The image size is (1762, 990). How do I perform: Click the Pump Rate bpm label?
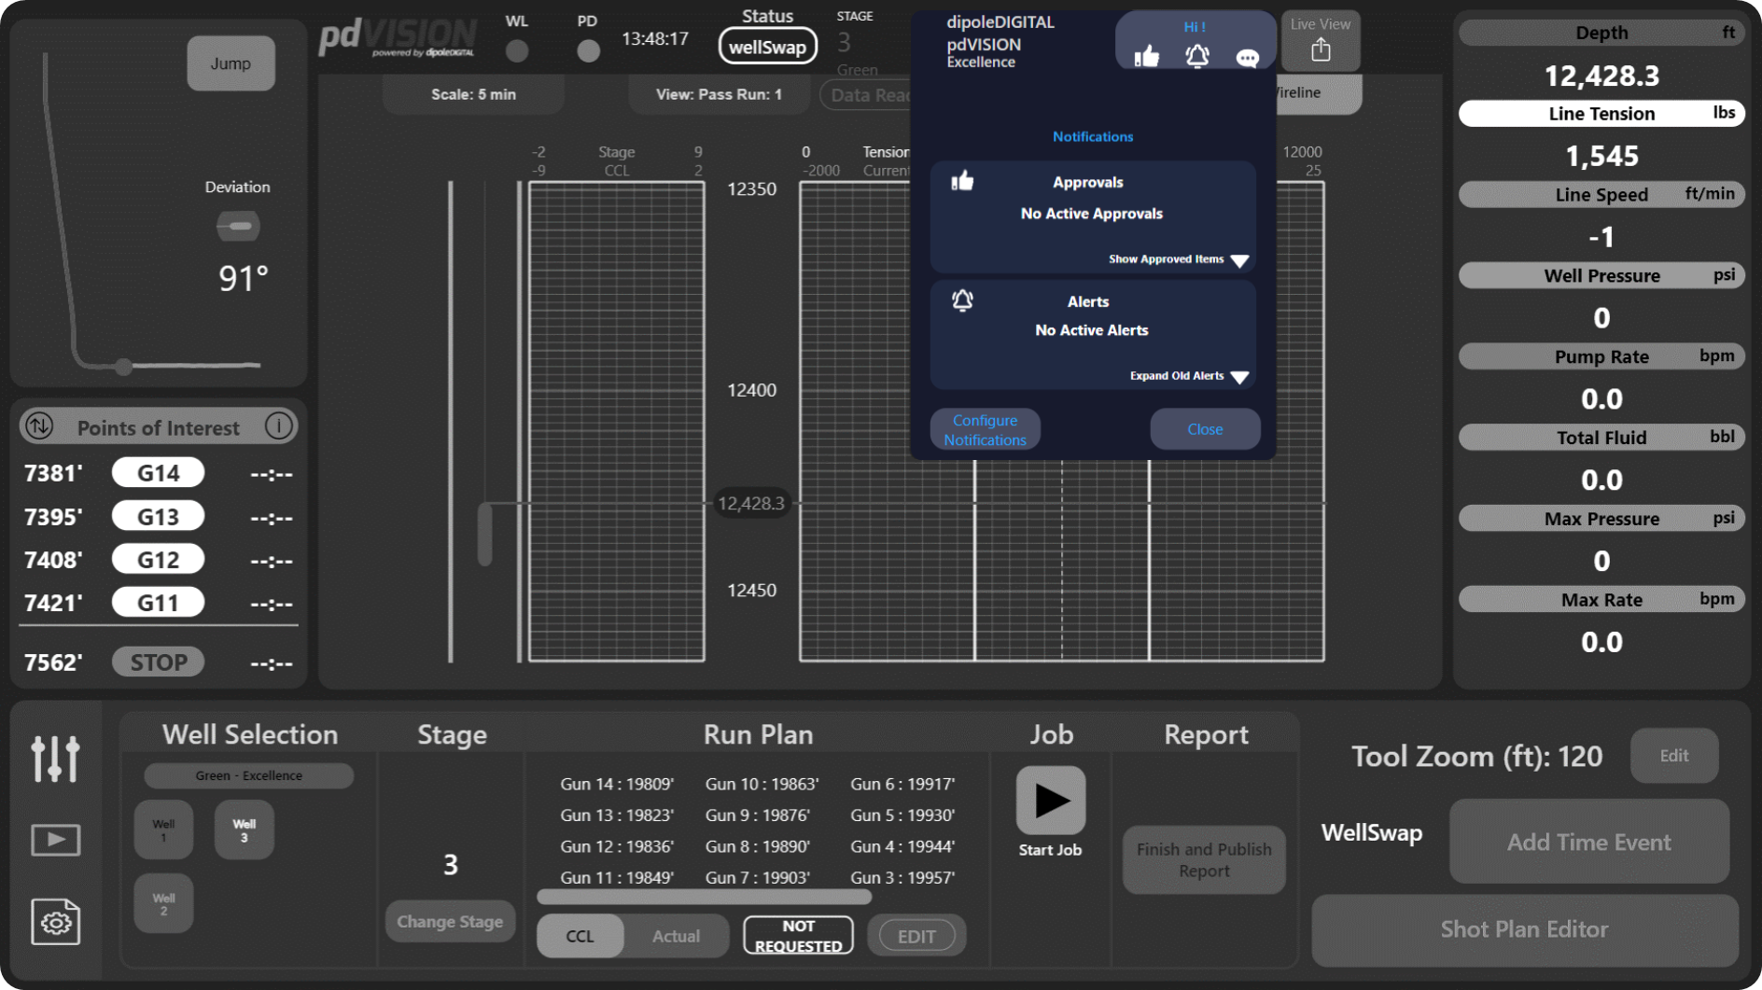click(x=1601, y=356)
